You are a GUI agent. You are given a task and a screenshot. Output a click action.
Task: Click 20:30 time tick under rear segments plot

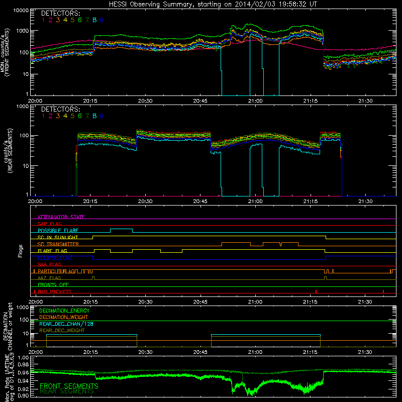pos(145,202)
